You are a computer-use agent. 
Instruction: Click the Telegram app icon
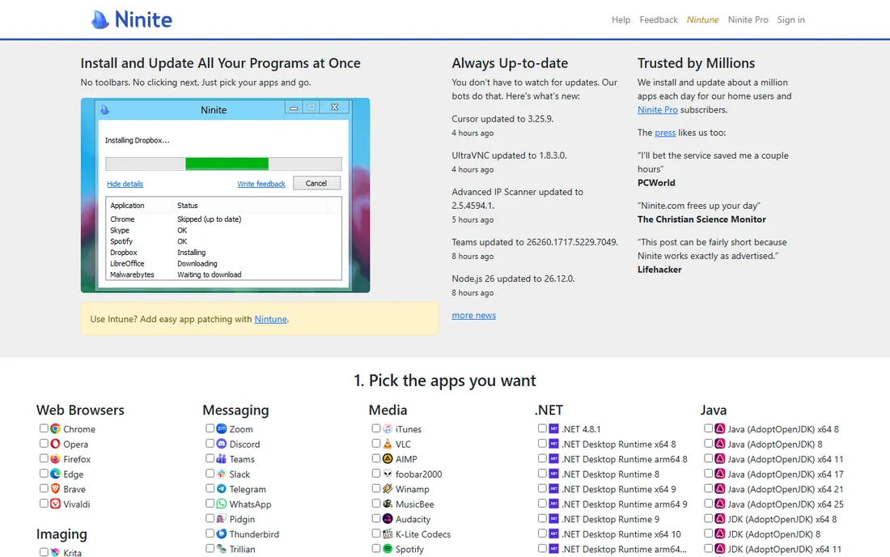pyautogui.click(x=222, y=488)
